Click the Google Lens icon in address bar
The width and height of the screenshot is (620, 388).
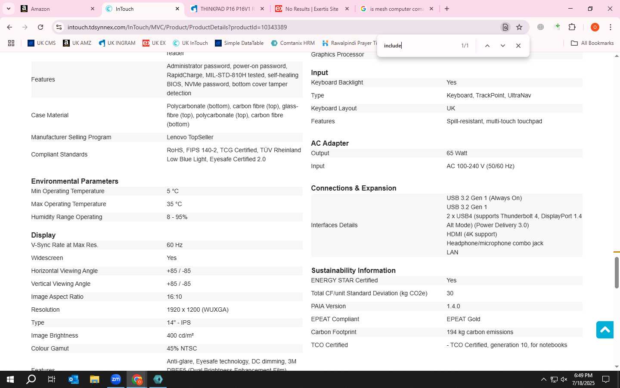[505, 27]
